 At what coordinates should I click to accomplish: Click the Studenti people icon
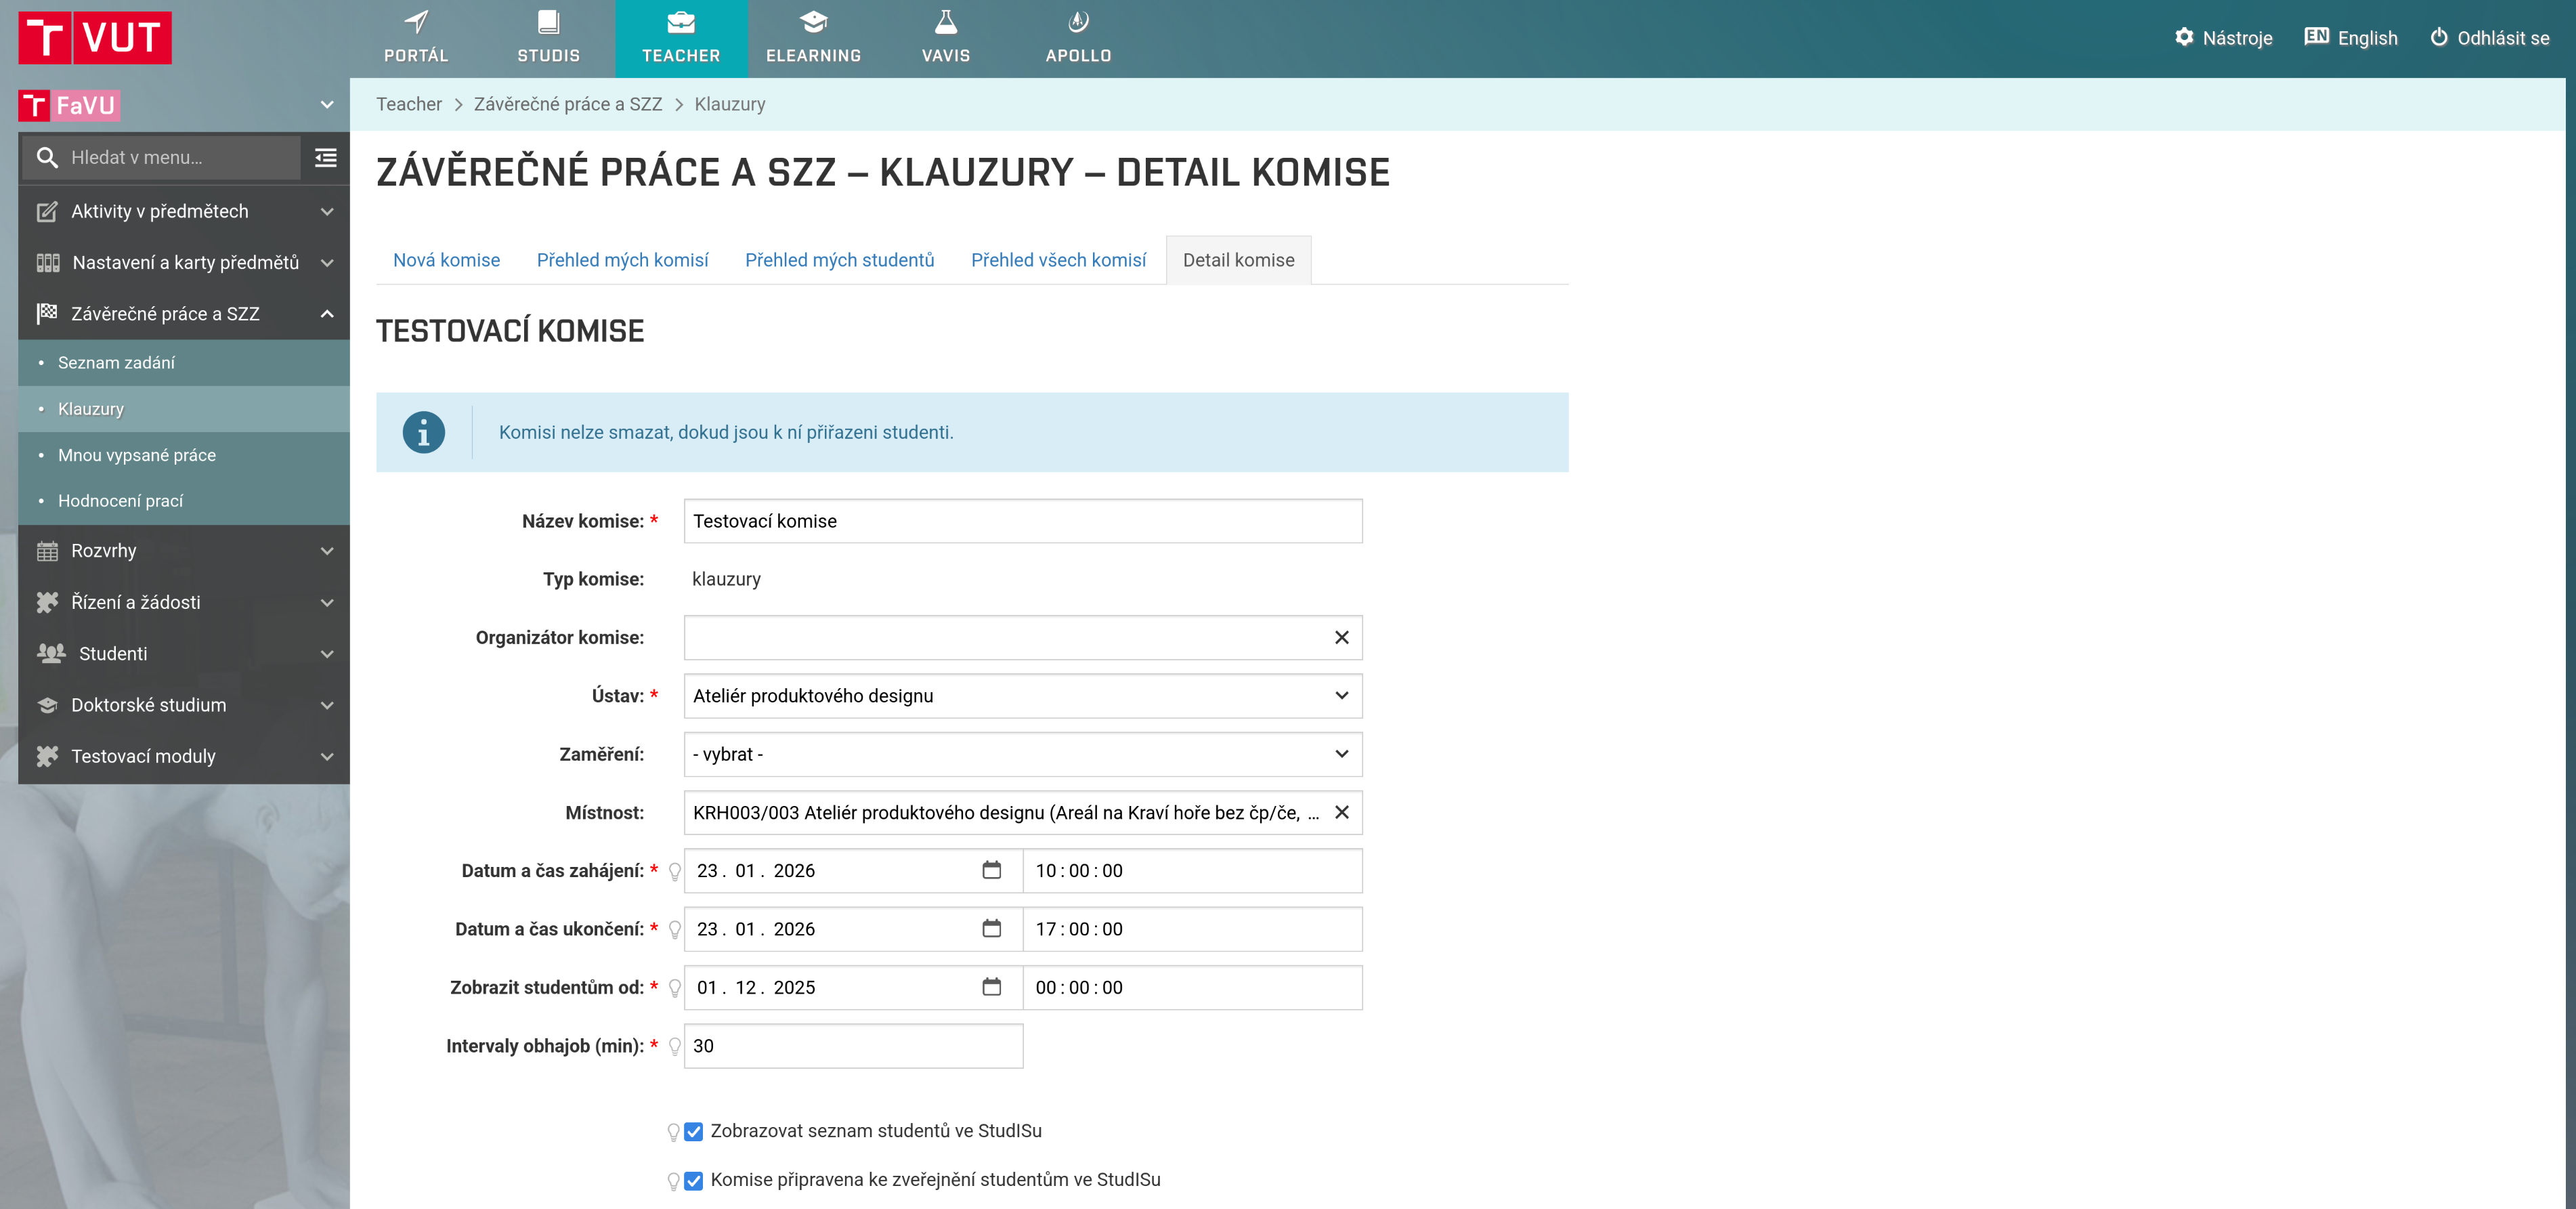tap(51, 653)
